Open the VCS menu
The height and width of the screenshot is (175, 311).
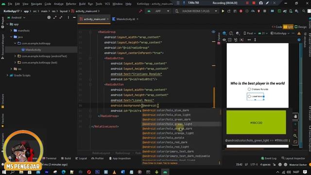[107, 4]
